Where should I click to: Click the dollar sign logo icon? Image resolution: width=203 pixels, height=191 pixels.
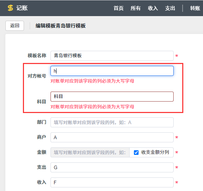10,8
